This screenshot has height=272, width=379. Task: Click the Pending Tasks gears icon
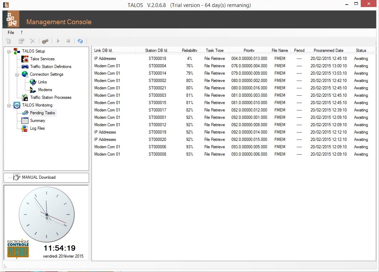click(x=25, y=113)
